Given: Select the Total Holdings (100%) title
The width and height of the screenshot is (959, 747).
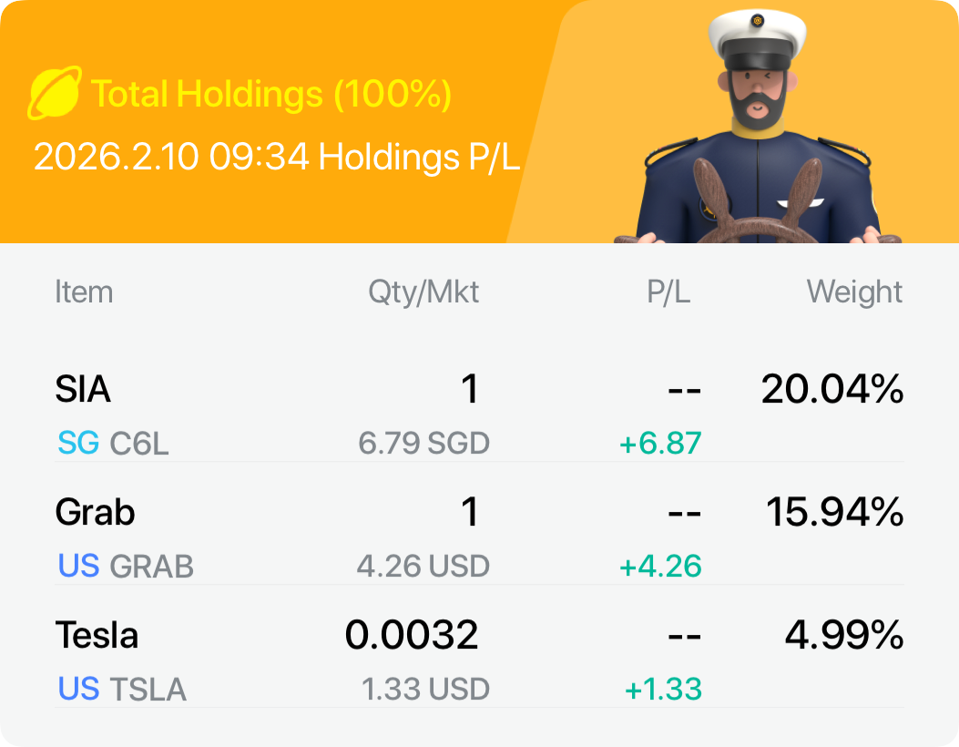Looking at the screenshot, I should 271,94.
